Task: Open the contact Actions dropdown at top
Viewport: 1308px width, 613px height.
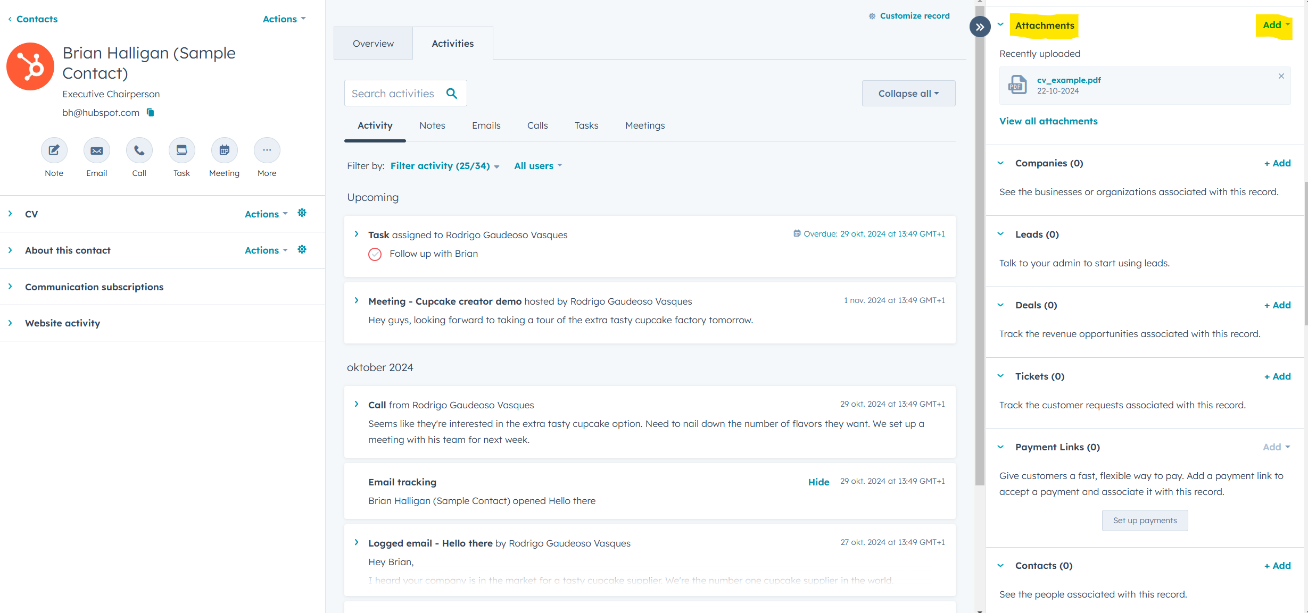Action: pyautogui.click(x=284, y=19)
